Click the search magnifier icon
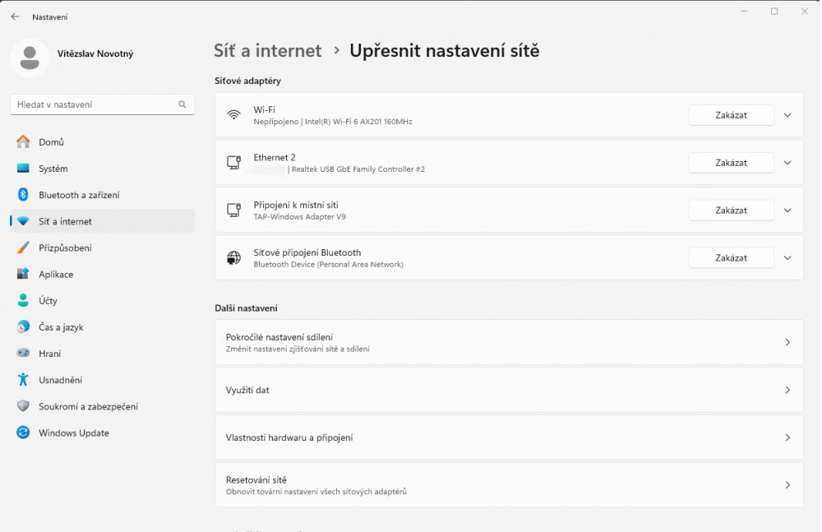 pos(182,104)
